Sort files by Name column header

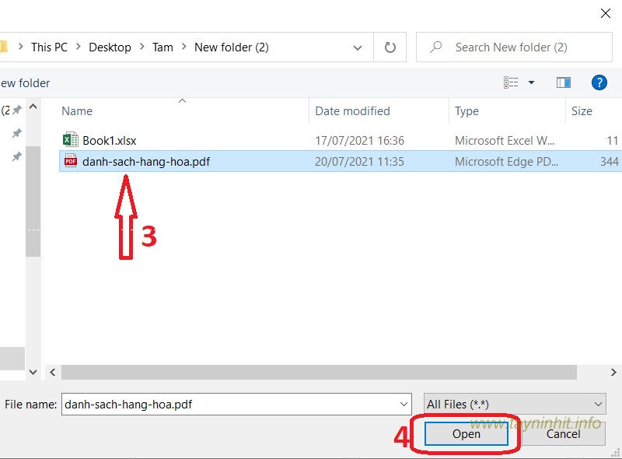tap(77, 111)
